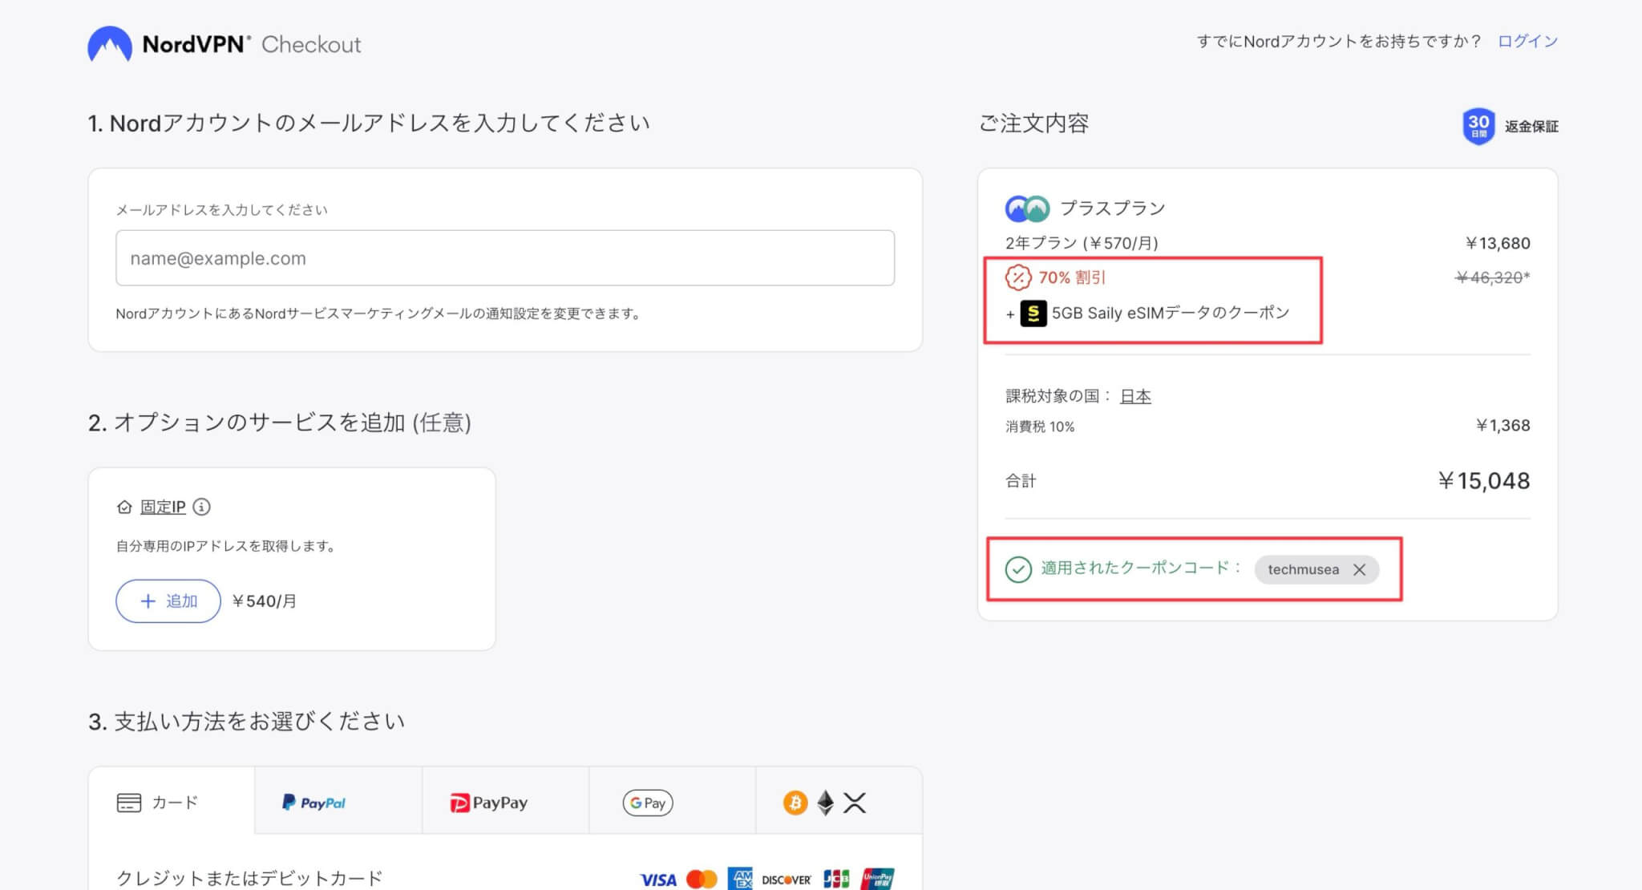Screen dimensions: 1642x890
Task: Select the PayPay payment tab
Action: click(x=505, y=802)
